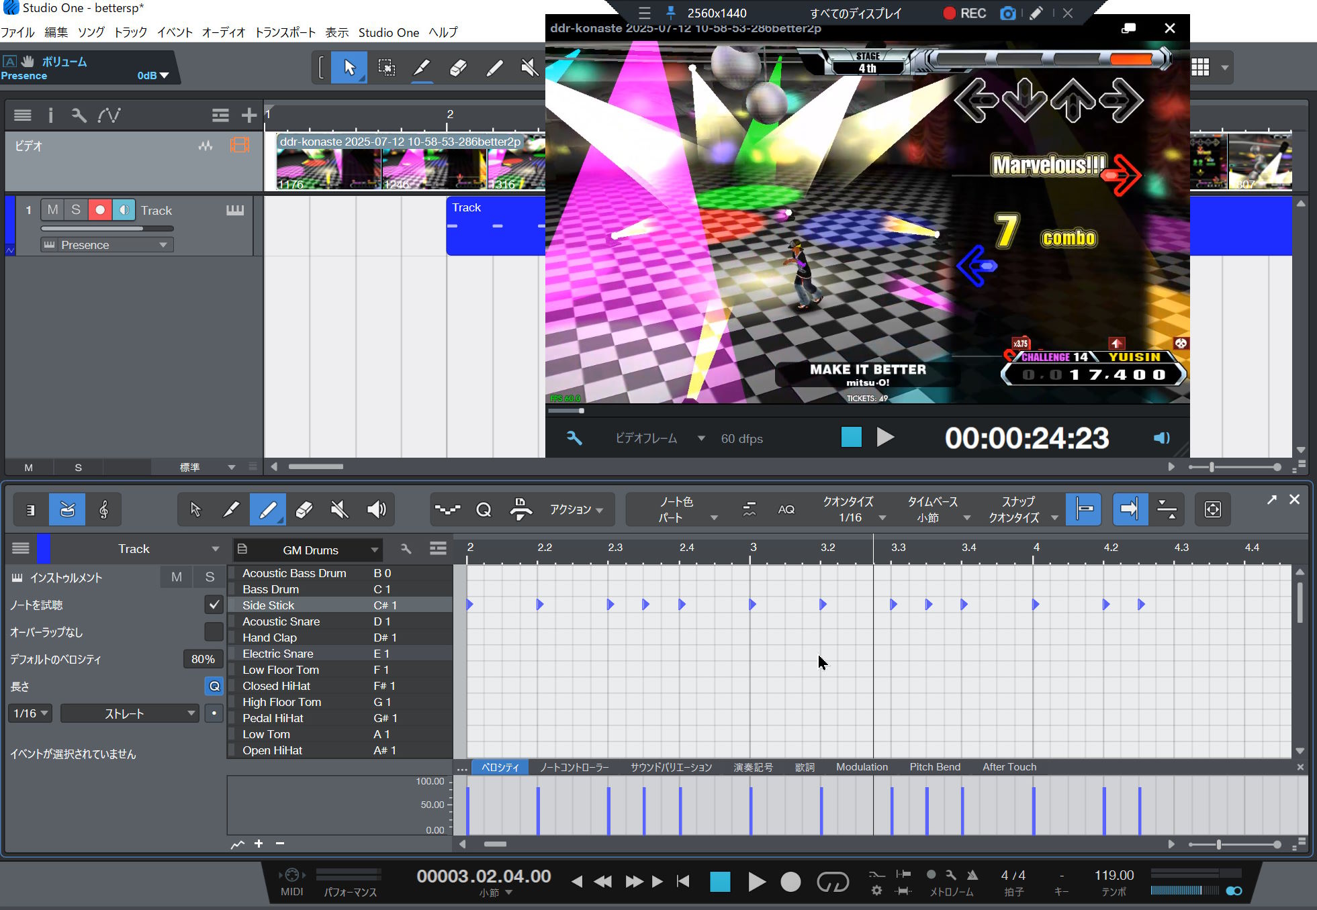Image resolution: width=1317 pixels, height=910 pixels.
Task: Open アクション dropdown menu
Action: [576, 509]
